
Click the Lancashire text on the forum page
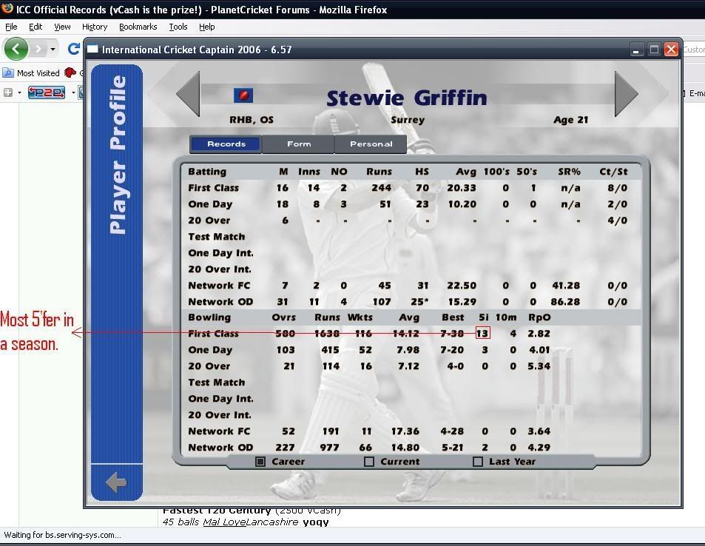click(x=272, y=522)
